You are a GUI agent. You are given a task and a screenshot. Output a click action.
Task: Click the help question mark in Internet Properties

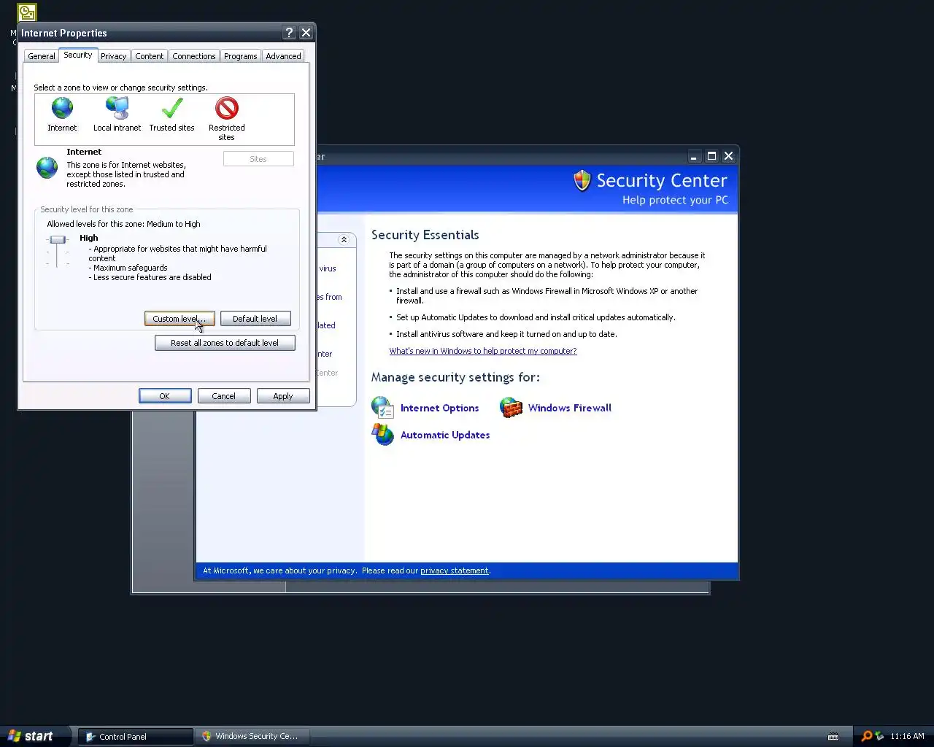coord(289,33)
